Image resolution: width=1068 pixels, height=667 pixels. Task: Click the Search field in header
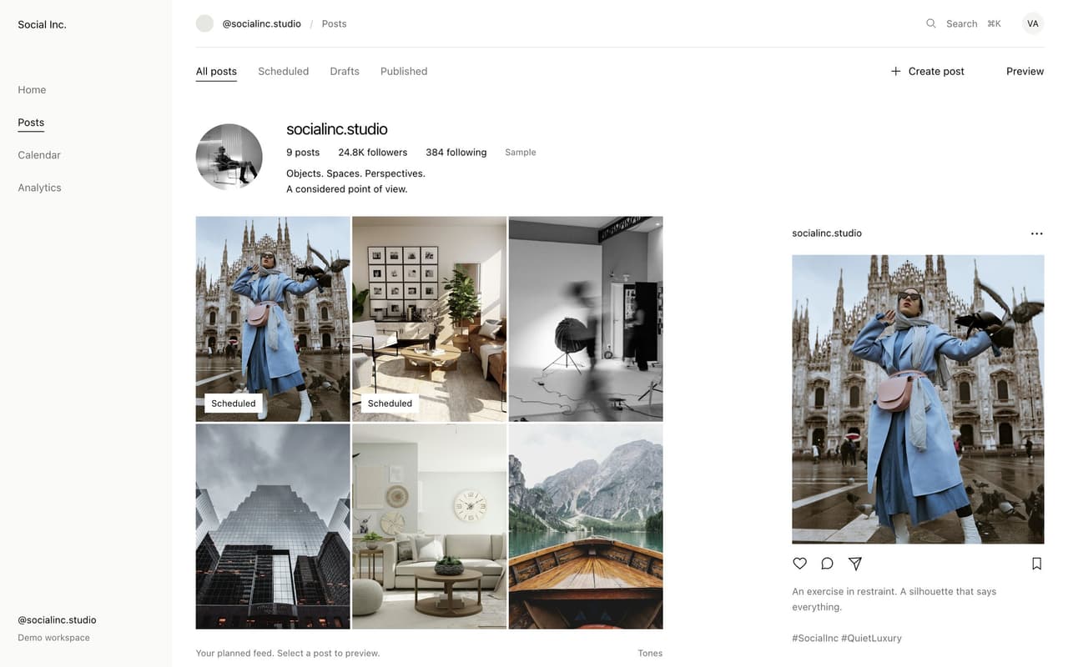[x=963, y=23]
